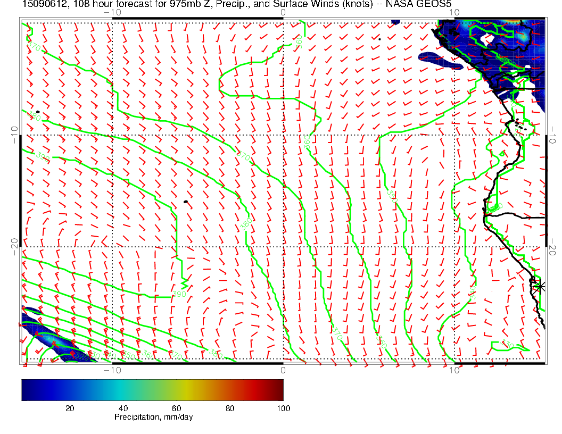Click the "10" longitude label on top axis
Screen dimensions: 562x434
pos(454,13)
